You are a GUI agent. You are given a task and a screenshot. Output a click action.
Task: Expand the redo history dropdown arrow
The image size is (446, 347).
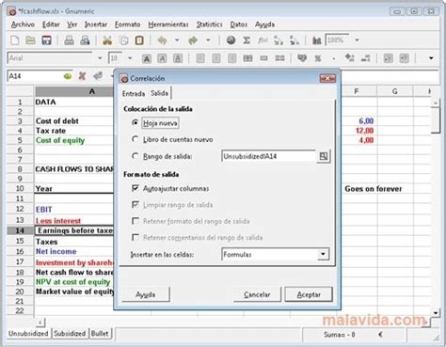pos(208,40)
